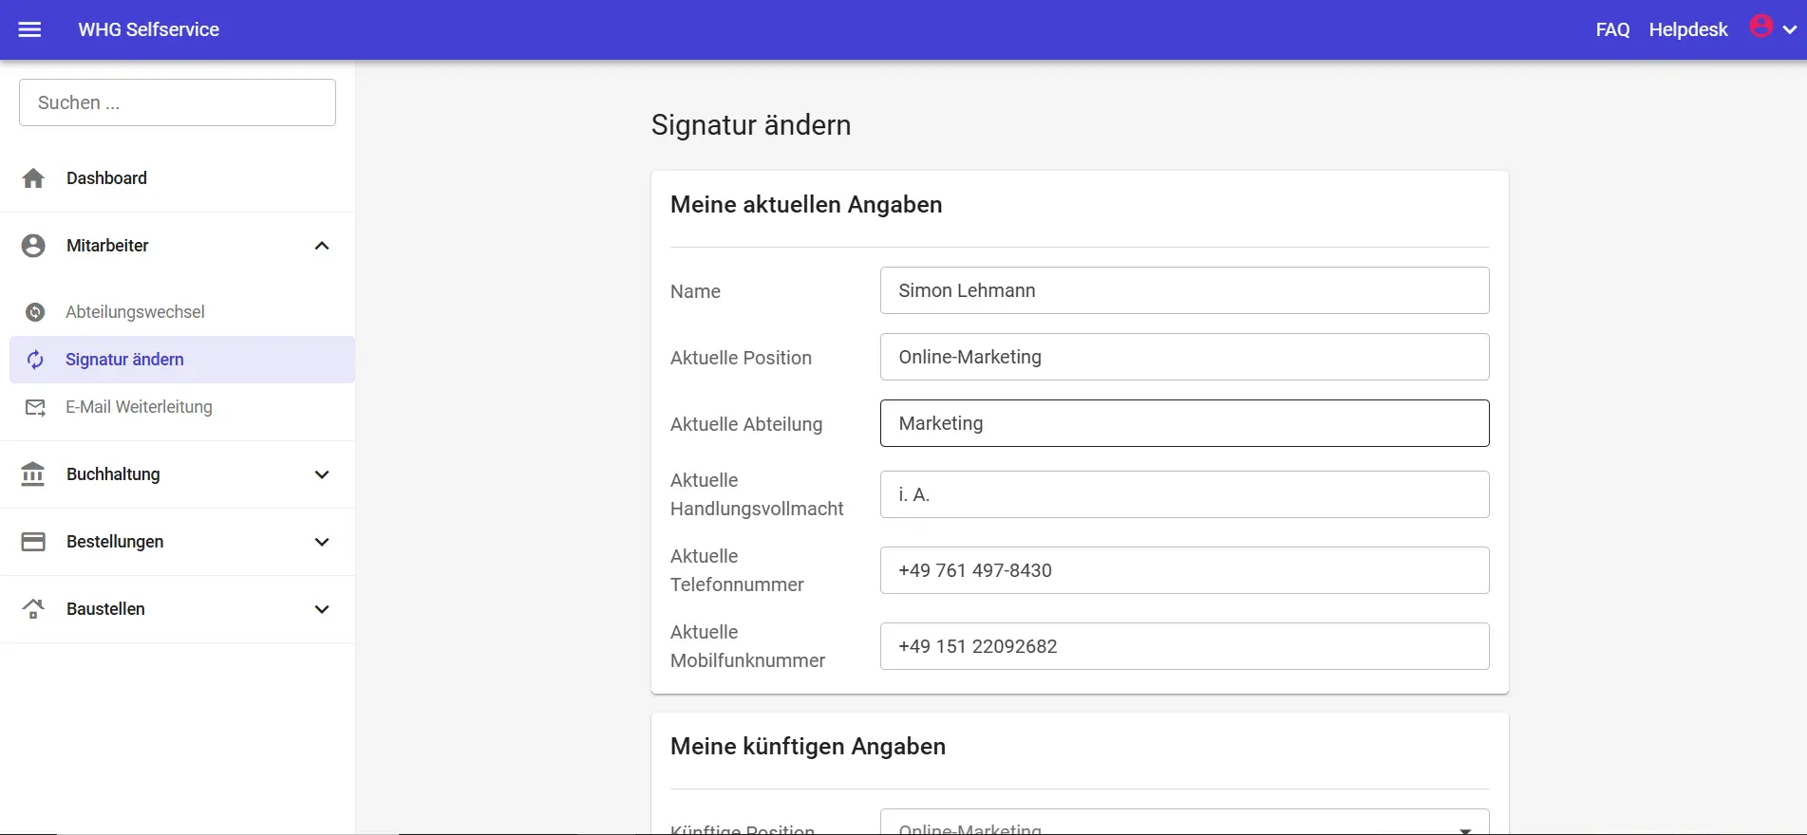Click the Dashboard home icon

pyautogui.click(x=33, y=178)
